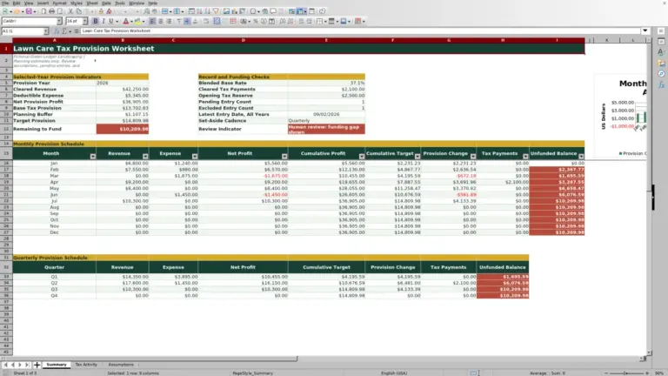Click Format as Date icon
The image size is (668, 376).
click(271, 21)
